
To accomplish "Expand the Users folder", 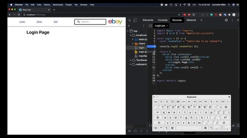I will 133,43.
